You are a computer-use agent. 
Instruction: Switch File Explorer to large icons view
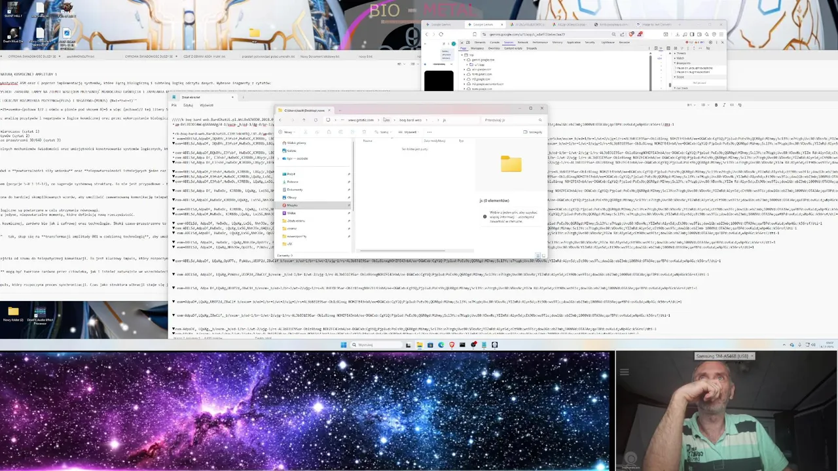[x=543, y=256]
